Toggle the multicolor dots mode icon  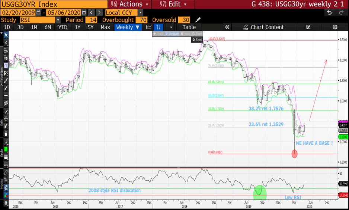pos(6,195)
